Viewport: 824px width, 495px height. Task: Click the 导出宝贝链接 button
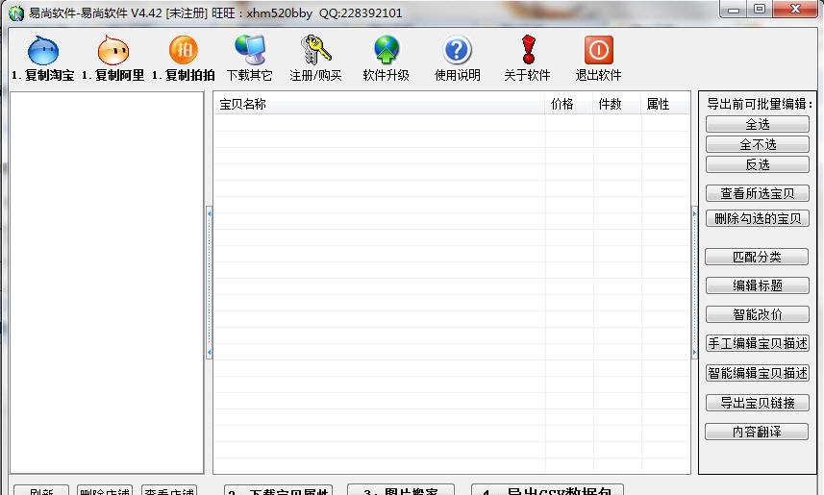point(758,403)
